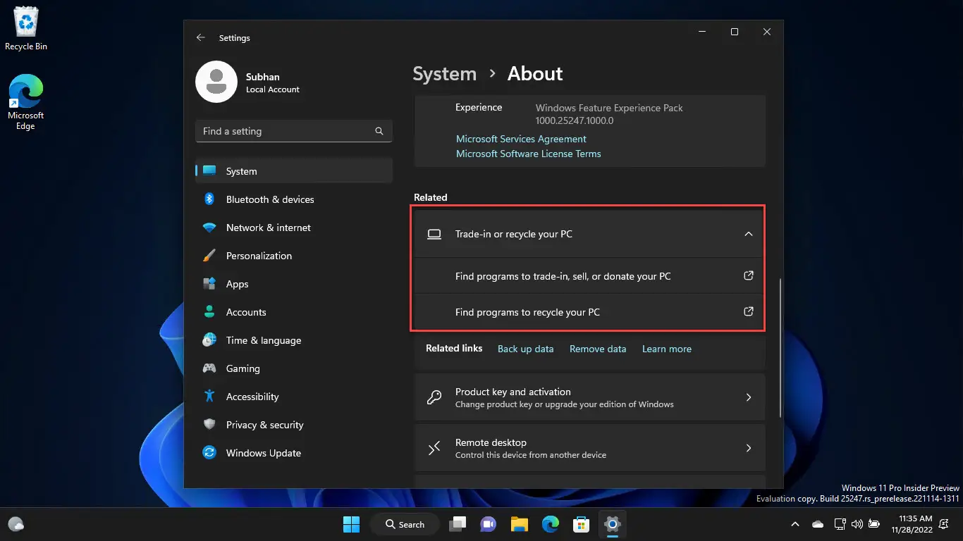963x541 pixels.
Task: Click the Personalization paintbrush icon
Action: [x=209, y=256]
